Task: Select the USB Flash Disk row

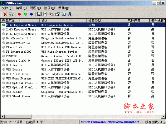Action: 83,74
